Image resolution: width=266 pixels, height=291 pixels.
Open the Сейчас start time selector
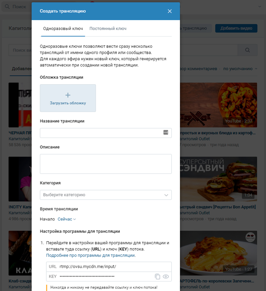(67, 219)
